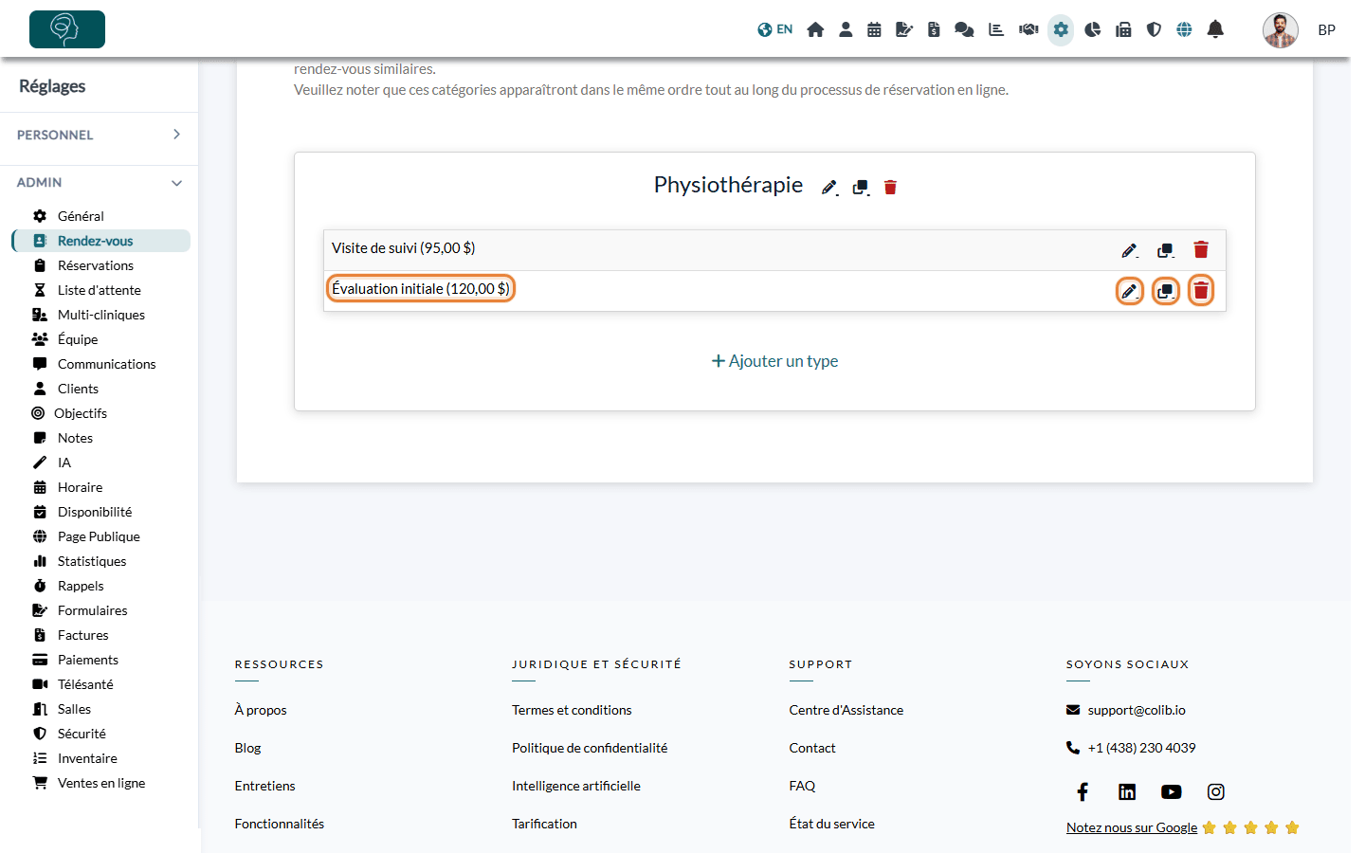The height and width of the screenshot is (853, 1365).
Task: Open Multi-cliniques settings
Action: point(100,315)
